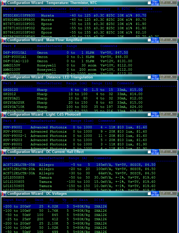Select DC voltage row with Rg 4.02K
The width and height of the screenshot is (179, 233).
pyautogui.click(x=55, y=206)
